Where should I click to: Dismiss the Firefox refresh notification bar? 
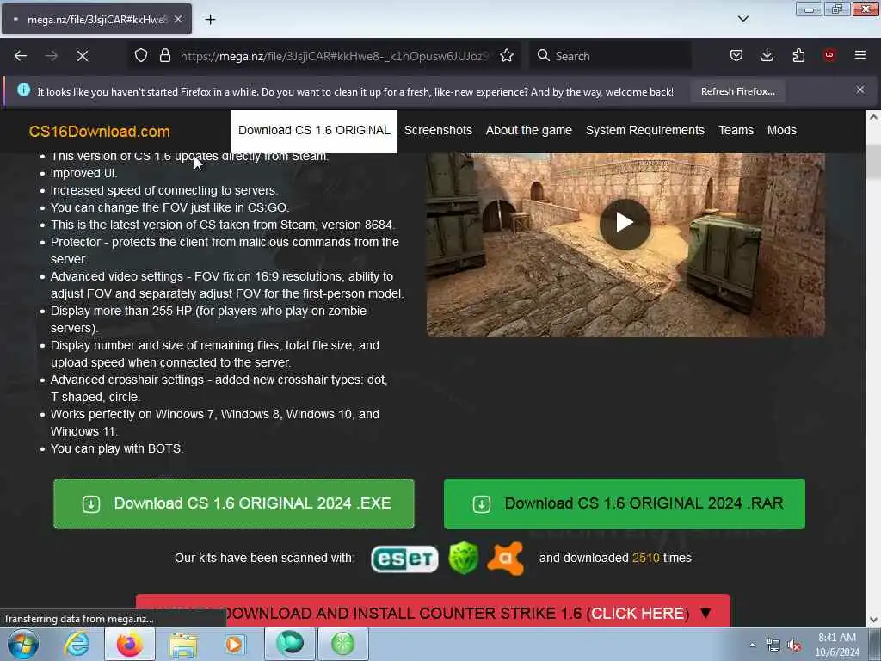tap(860, 90)
